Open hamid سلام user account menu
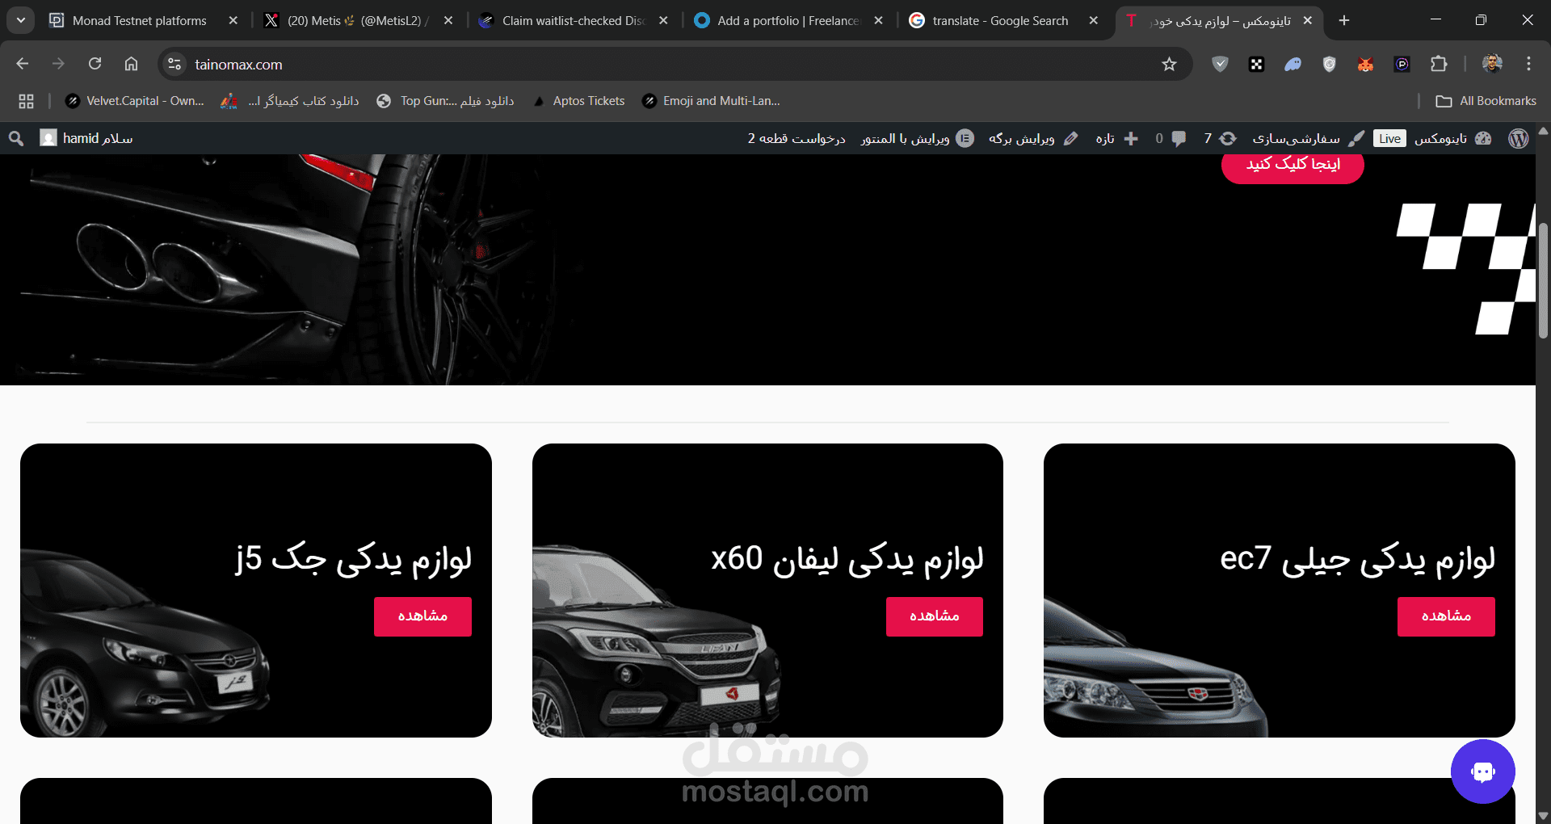The width and height of the screenshot is (1551, 824). pyautogui.click(x=86, y=138)
